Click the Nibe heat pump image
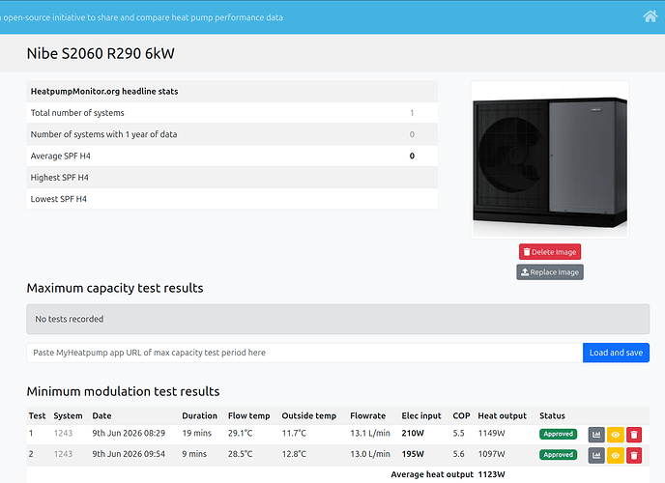 tap(550, 159)
